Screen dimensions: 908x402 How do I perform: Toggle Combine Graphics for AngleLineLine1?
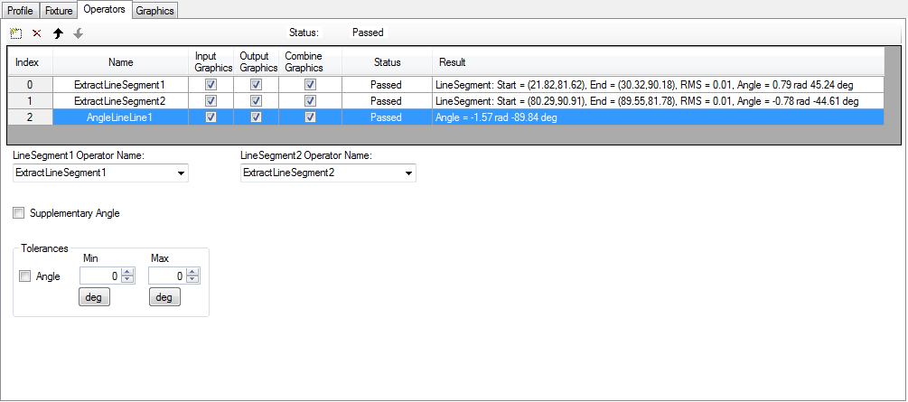point(310,117)
